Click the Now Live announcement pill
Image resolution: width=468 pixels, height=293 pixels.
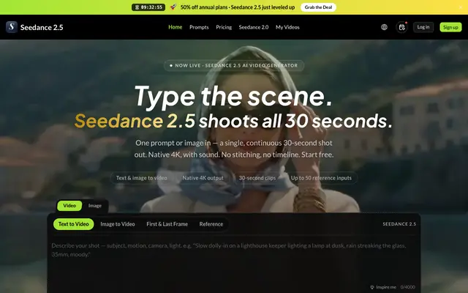coord(234,65)
